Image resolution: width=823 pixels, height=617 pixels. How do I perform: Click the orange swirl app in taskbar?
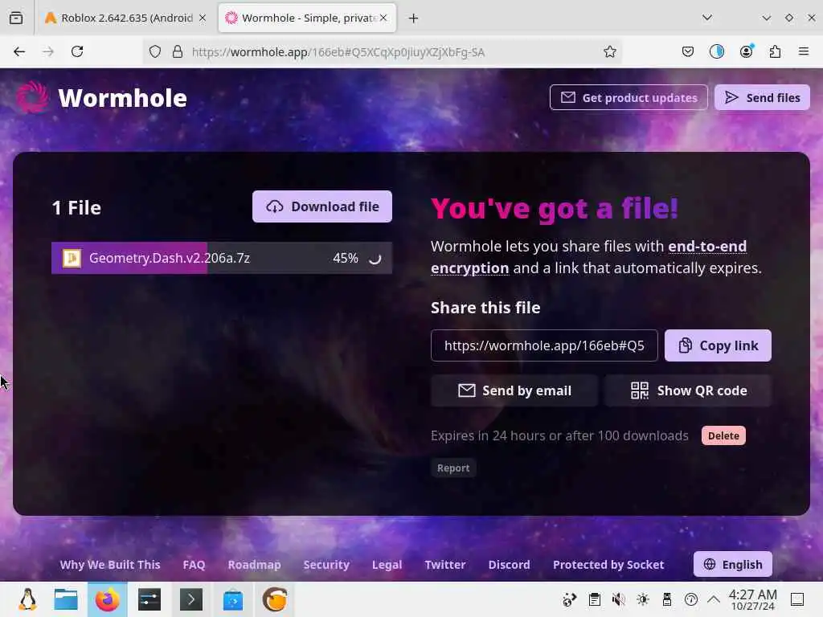click(275, 599)
